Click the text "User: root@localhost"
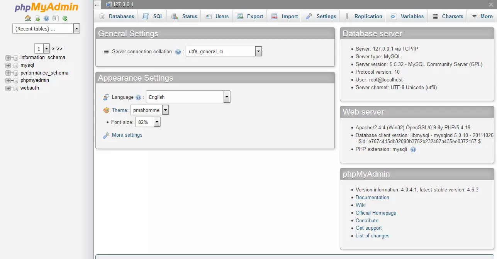The width and height of the screenshot is (497, 259). click(x=379, y=80)
